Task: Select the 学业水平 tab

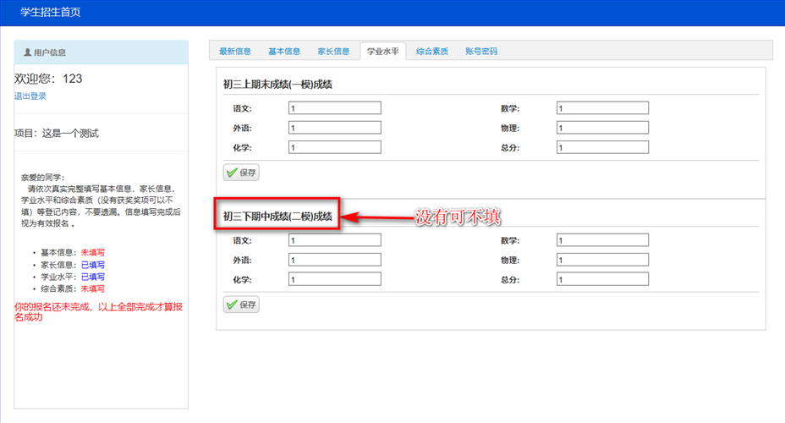Action: [x=382, y=52]
